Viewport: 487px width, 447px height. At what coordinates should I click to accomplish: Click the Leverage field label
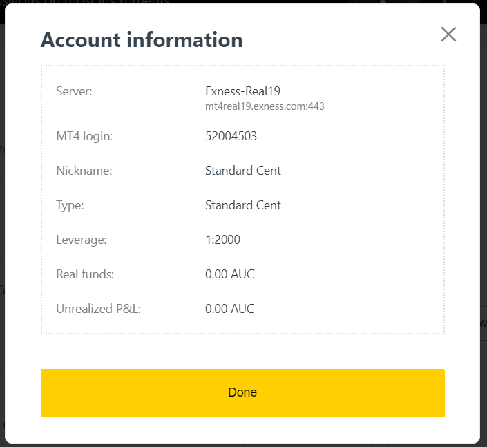tap(81, 240)
